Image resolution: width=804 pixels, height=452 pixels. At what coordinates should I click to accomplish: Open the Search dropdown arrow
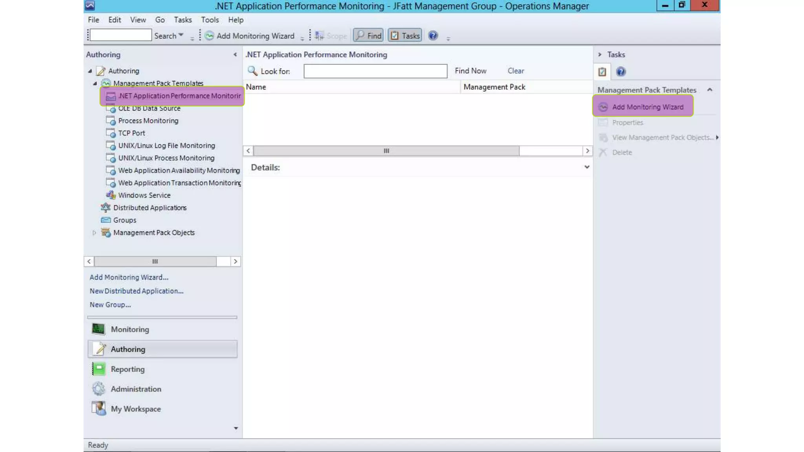coord(181,35)
